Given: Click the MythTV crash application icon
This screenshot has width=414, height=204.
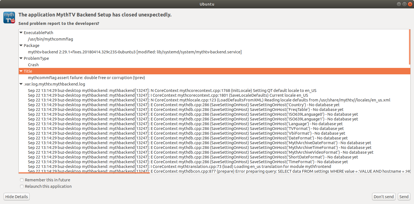Looking at the screenshot, I should click(x=9, y=17).
